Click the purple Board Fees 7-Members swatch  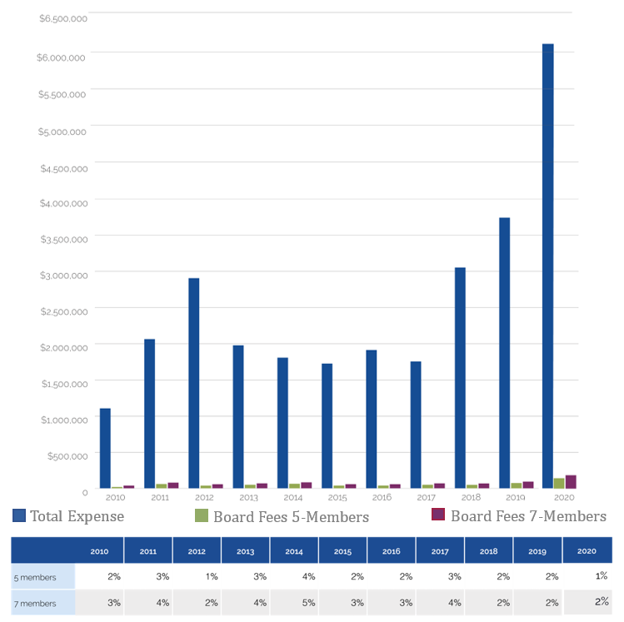click(x=438, y=516)
